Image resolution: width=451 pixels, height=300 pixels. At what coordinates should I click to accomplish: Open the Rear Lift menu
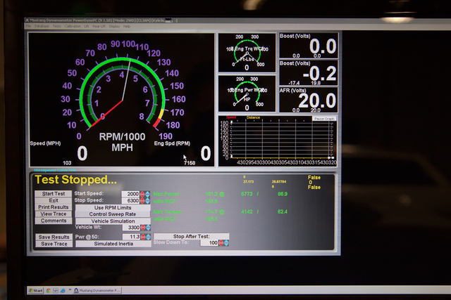click(99, 26)
